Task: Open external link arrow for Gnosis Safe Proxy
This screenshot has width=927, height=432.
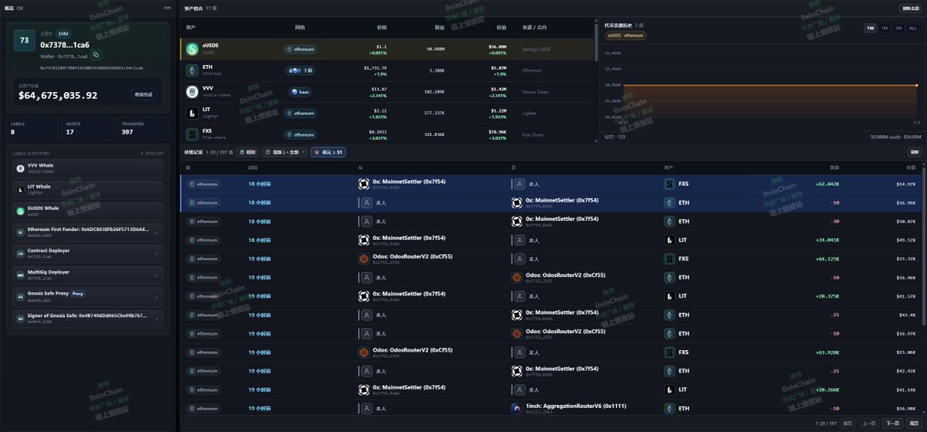Action: 157,297
